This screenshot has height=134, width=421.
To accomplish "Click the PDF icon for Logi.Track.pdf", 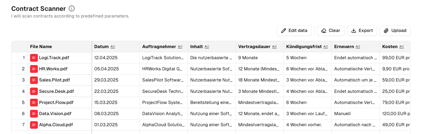I will 34,58.
